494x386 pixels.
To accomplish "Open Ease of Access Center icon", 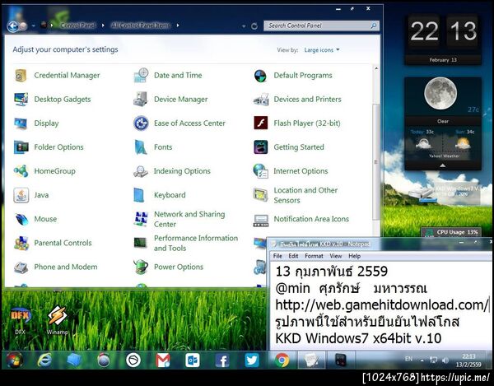I will pyautogui.click(x=141, y=123).
